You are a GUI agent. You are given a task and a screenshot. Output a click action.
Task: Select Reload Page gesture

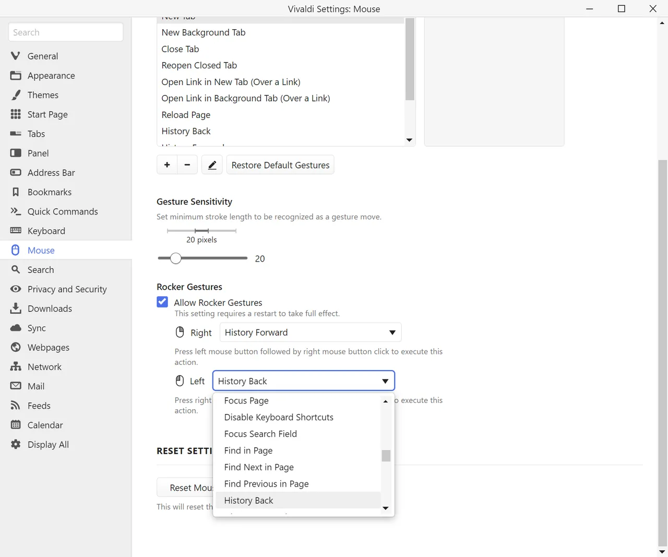click(281, 115)
